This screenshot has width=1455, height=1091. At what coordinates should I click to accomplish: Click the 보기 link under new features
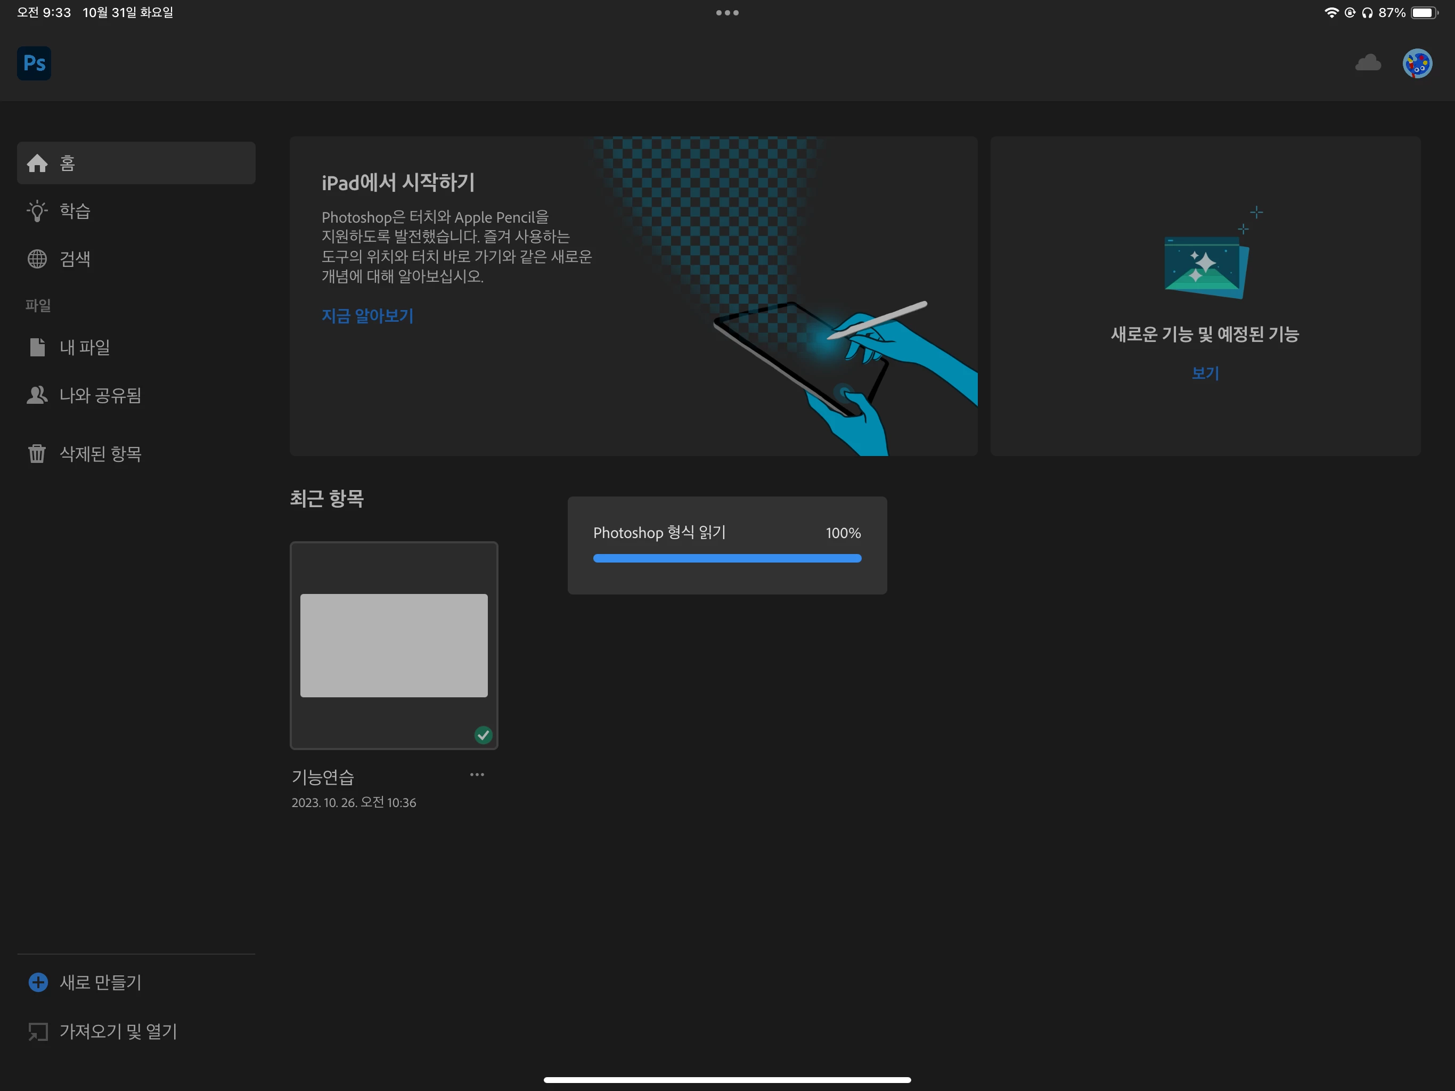tap(1205, 373)
